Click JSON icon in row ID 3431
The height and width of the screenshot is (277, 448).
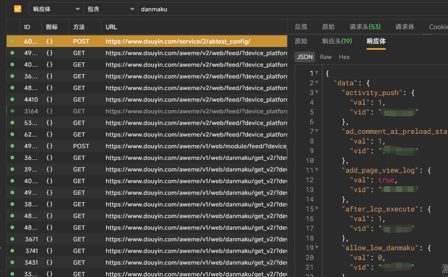tap(49, 262)
